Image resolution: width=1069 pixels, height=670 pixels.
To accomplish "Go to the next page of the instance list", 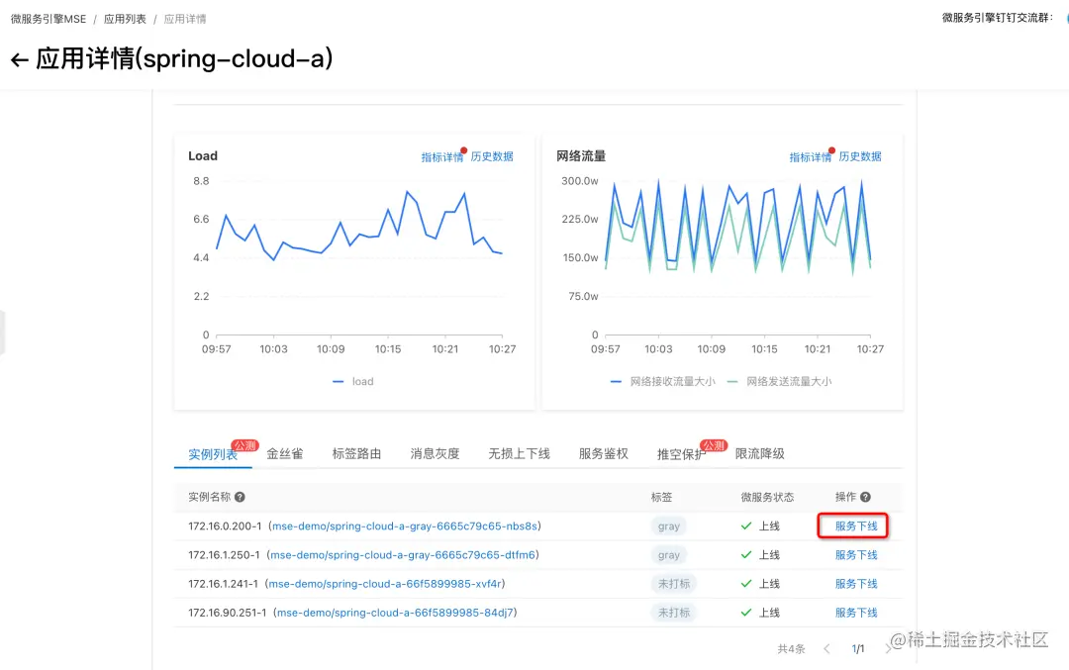I will [x=888, y=649].
